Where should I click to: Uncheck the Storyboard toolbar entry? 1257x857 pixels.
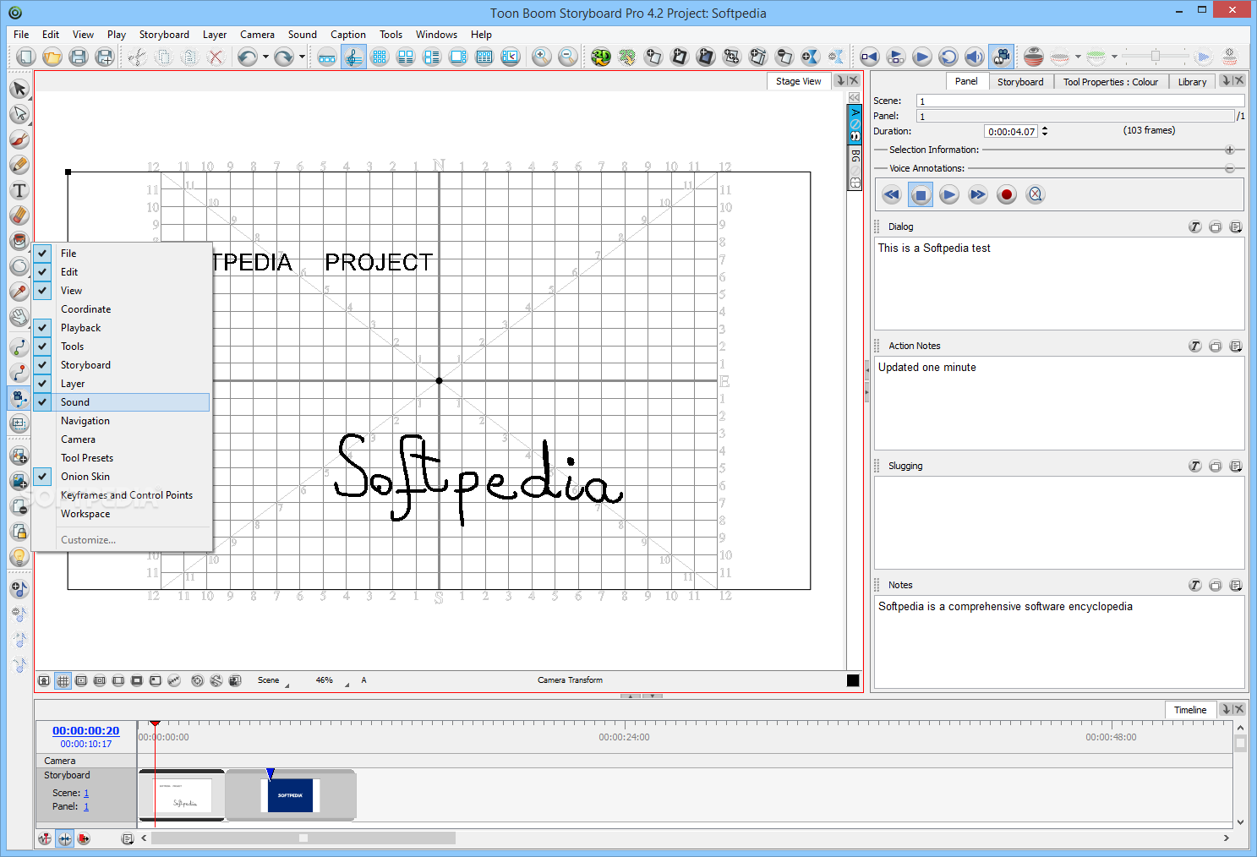122,365
